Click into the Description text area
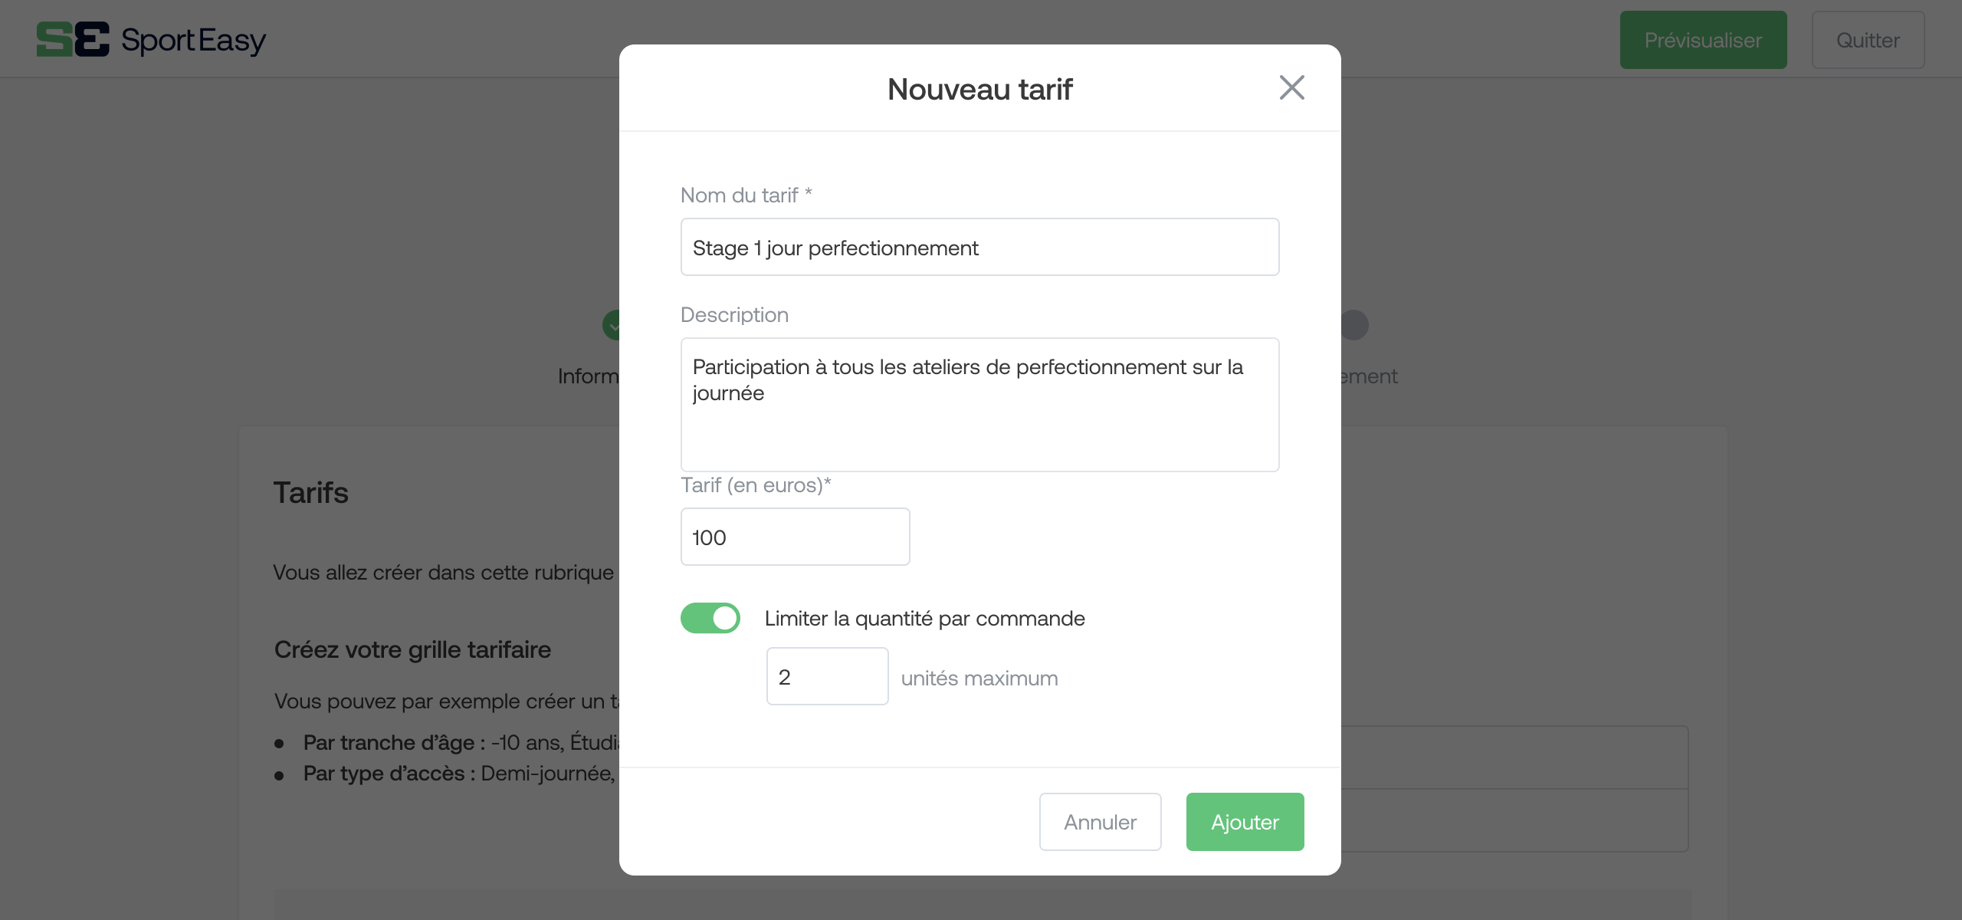This screenshot has width=1962, height=920. [979, 405]
